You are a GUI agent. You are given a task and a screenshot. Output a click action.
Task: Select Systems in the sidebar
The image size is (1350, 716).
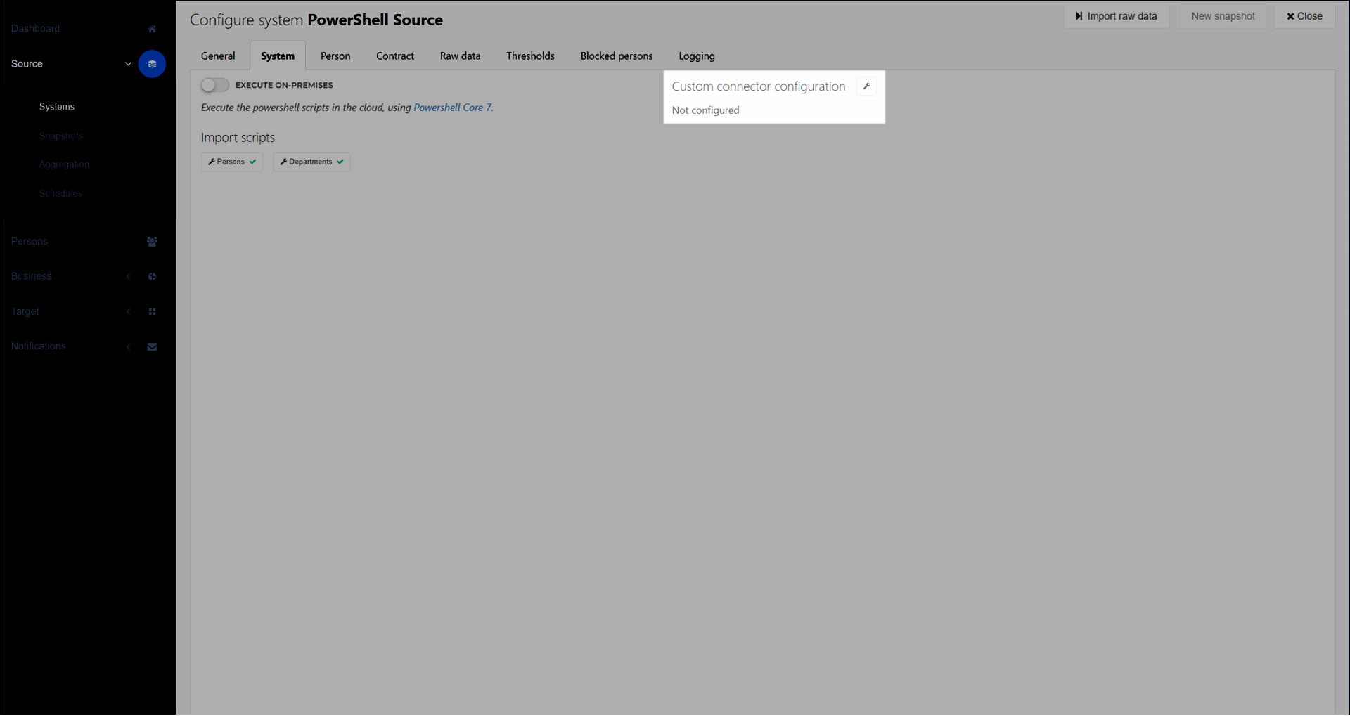pyautogui.click(x=57, y=107)
